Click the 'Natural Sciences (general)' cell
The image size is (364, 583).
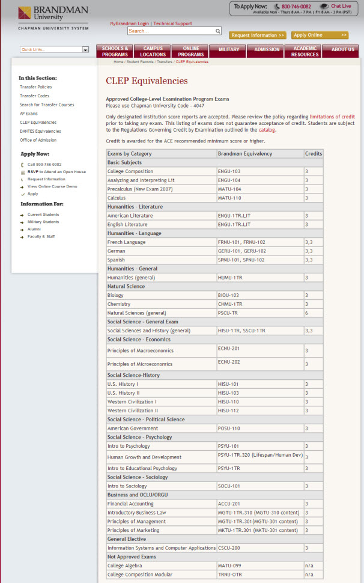tap(161, 313)
